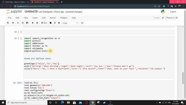Screen dimensions: 186x105
Task: Open the Insert menu
Action: click(35, 18)
